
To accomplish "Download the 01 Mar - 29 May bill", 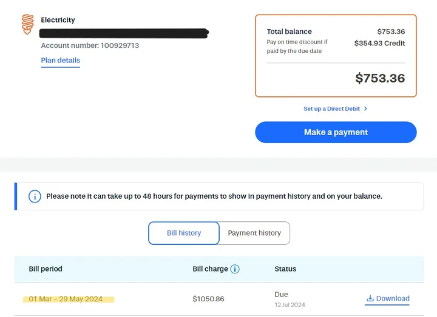I will pos(392,298).
